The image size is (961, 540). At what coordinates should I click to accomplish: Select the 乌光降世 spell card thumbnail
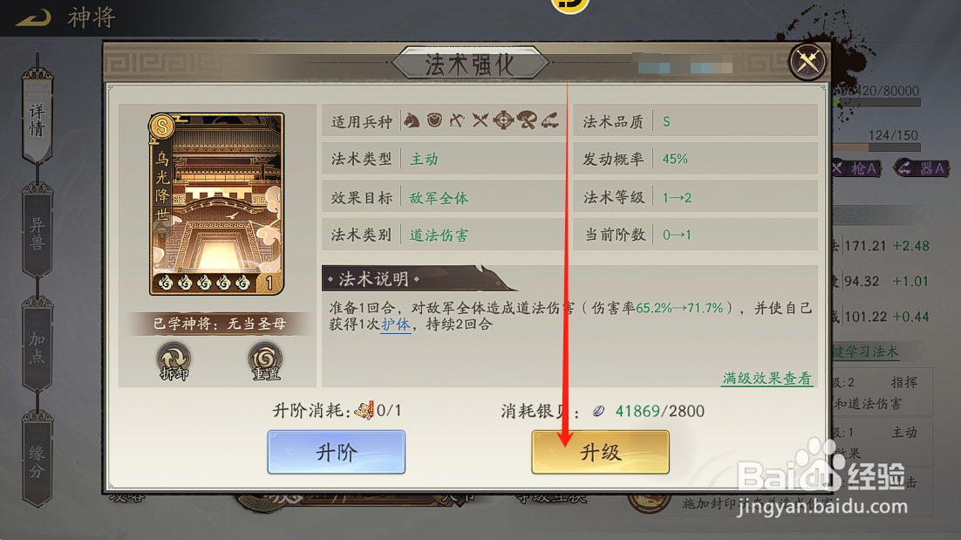point(217,203)
